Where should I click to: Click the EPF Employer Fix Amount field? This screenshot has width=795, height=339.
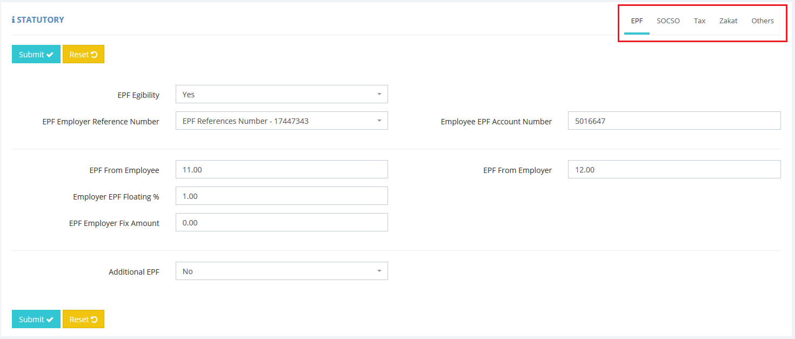tap(281, 223)
